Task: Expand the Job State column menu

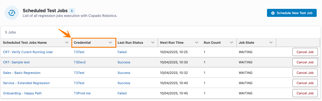Action: pyautogui.click(x=271, y=43)
